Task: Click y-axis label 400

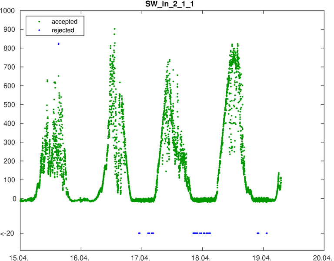Action: 10,124
